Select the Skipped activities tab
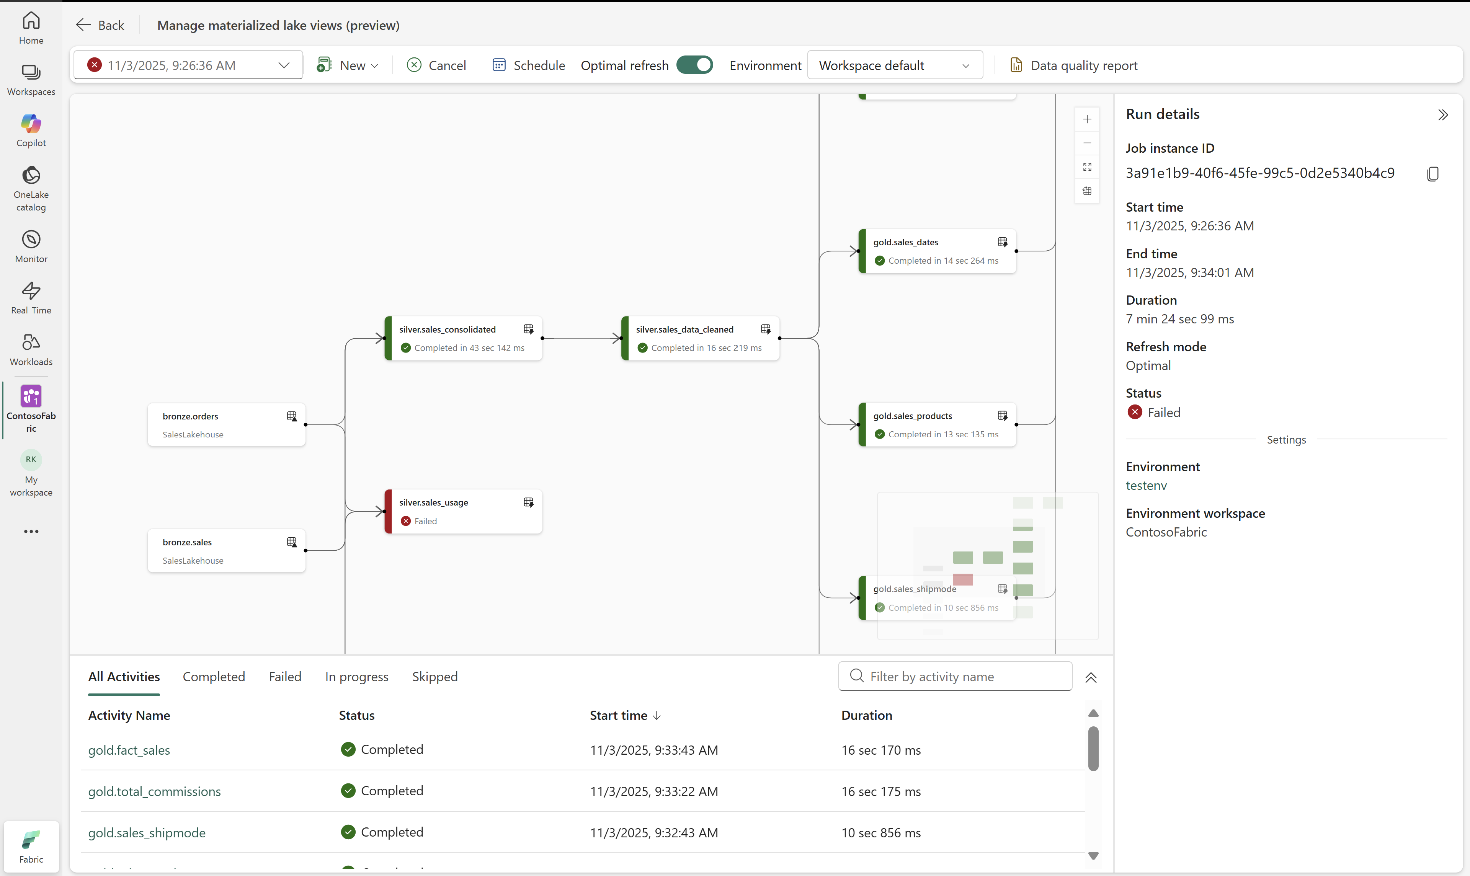1470x876 pixels. pyautogui.click(x=434, y=677)
